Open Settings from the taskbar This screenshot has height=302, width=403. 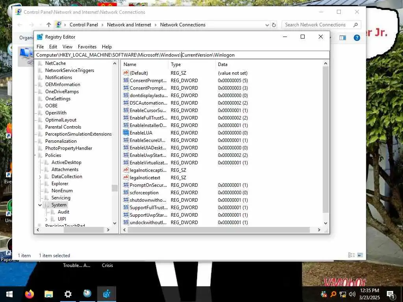tap(68, 294)
